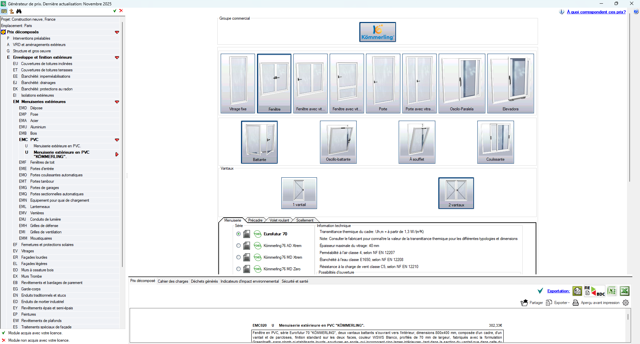
Task: Select the Kömmerling76 AD Xtrem radio button
Action: (238, 246)
